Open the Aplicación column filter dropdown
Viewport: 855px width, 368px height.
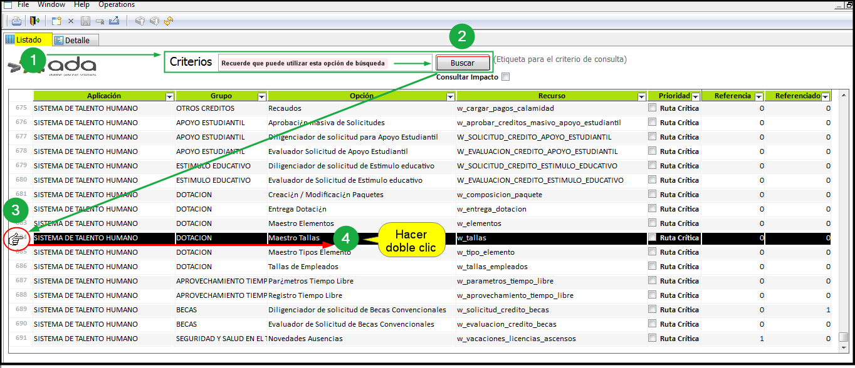tap(169, 96)
